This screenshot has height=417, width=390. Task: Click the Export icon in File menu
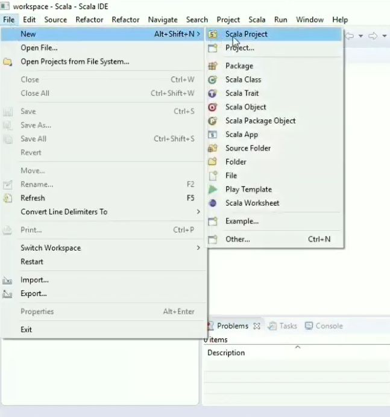coord(7,294)
